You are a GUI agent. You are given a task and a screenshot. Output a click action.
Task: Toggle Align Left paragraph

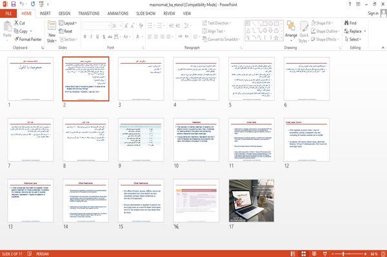point(150,37)
